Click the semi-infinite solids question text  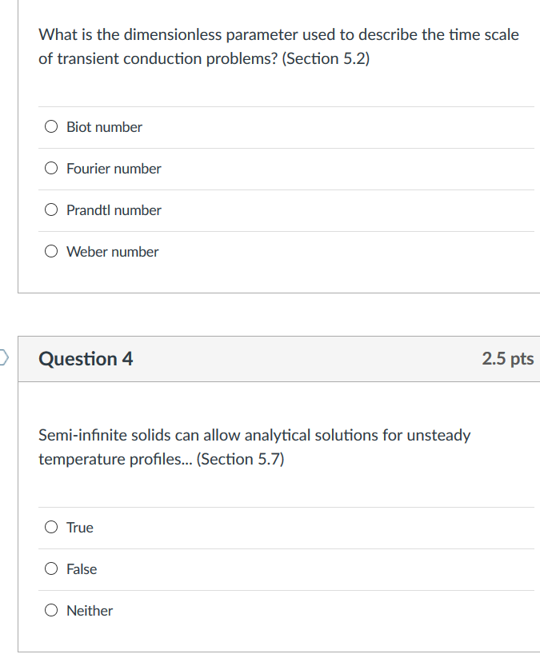[x=254, y=436]
